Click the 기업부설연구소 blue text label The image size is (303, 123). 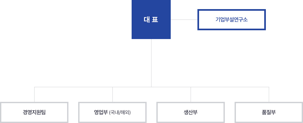point(232,20)
